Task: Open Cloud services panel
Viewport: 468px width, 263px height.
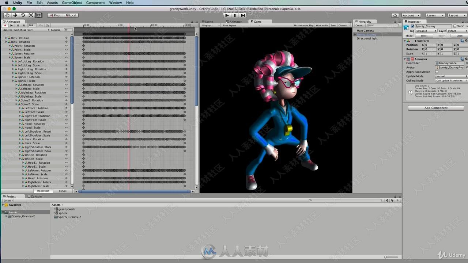Action: (395, 15)
